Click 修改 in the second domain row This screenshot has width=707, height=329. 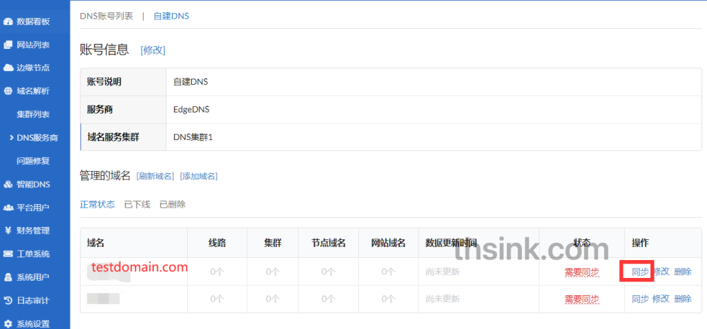click(661, 299)
